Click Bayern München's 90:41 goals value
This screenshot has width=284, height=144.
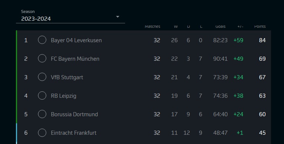tap(220, 59)
